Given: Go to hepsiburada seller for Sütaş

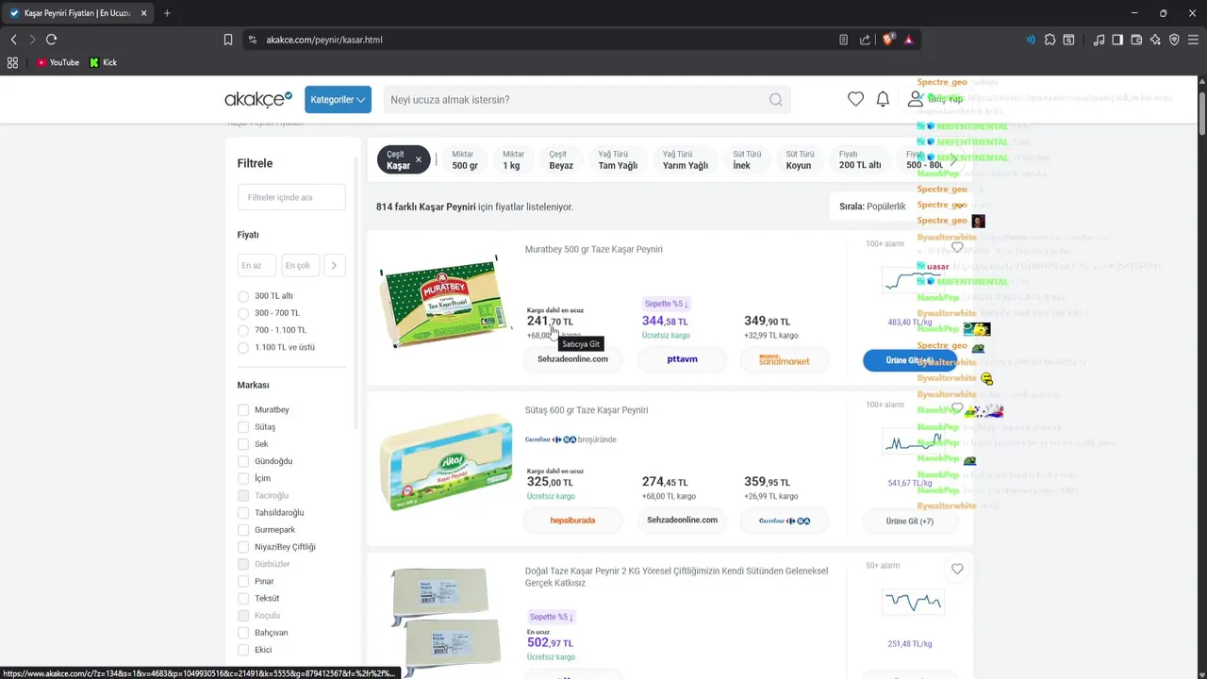Looking at the screenshot, I should coord(572,521).
